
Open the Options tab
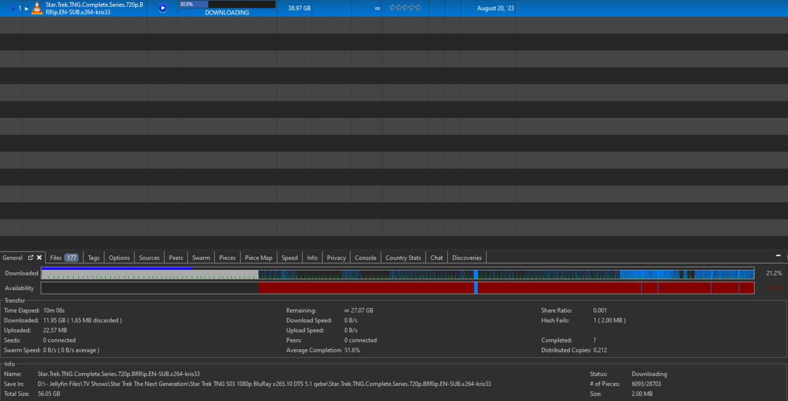point(119,258)
